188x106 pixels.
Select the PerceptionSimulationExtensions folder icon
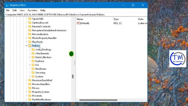(x=30, y=30)
